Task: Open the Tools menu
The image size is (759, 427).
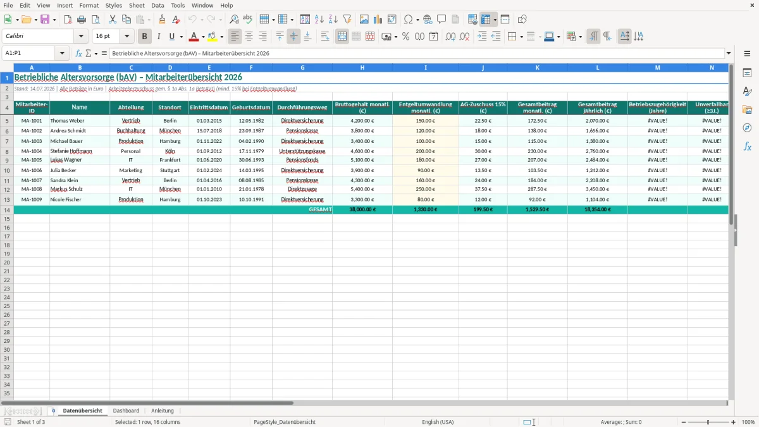Action: click(x=178, y=5)
